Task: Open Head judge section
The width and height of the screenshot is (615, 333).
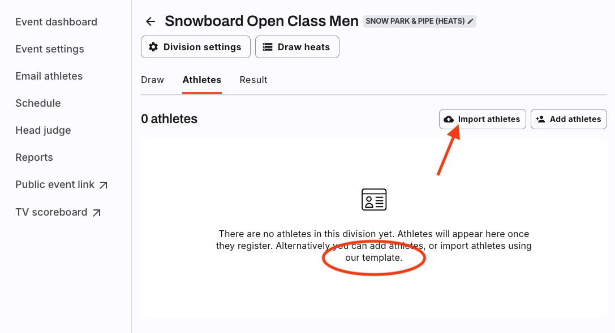Action: click(43, 130)
